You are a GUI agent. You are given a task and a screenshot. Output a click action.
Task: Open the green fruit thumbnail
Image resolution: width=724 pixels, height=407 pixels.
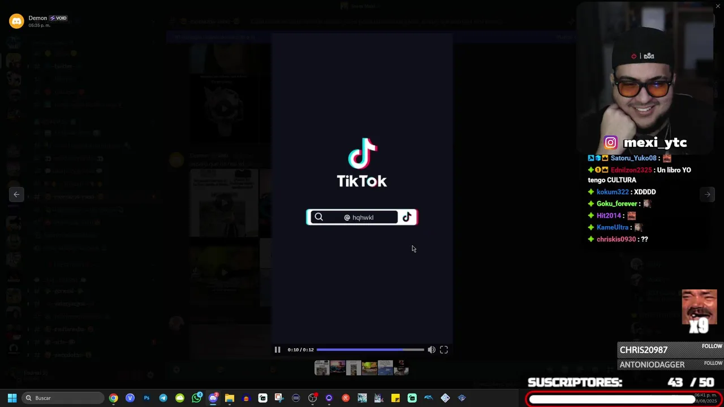click(x=369, y=368)
